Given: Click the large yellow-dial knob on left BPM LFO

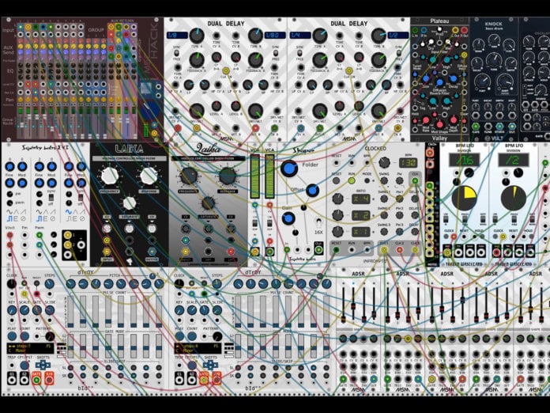Looking at the screenshot, I should pyautogui.click(x=463, y=196).
